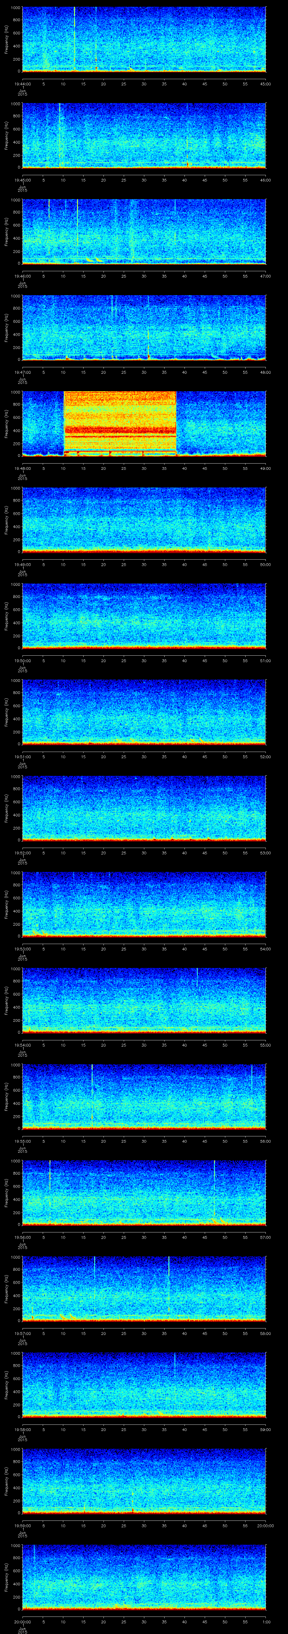
Task: Click the 19:44:00 start time label
Action: click(x=23, y=84)
